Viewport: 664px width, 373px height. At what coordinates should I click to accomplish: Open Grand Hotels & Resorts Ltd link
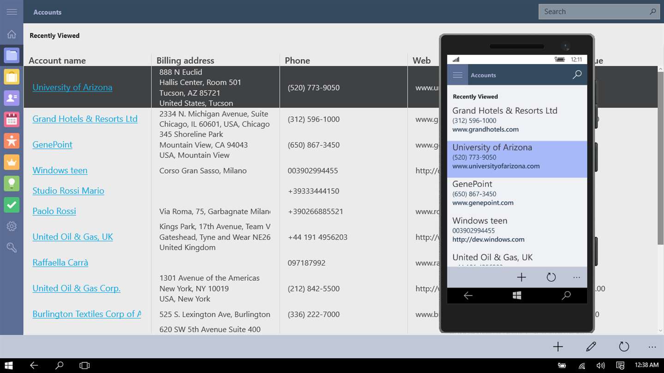point(85,119)
